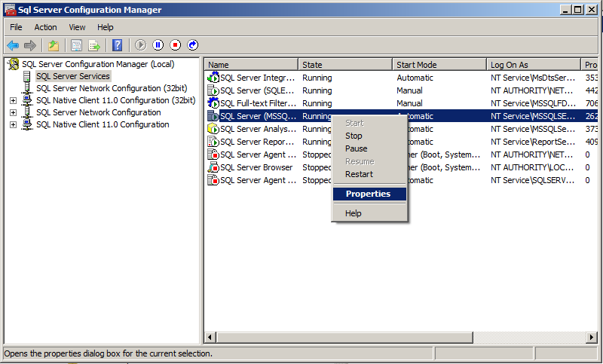603x364 pixels.
Task: Choose Pause from the context menu
Action: pos(369,148)
